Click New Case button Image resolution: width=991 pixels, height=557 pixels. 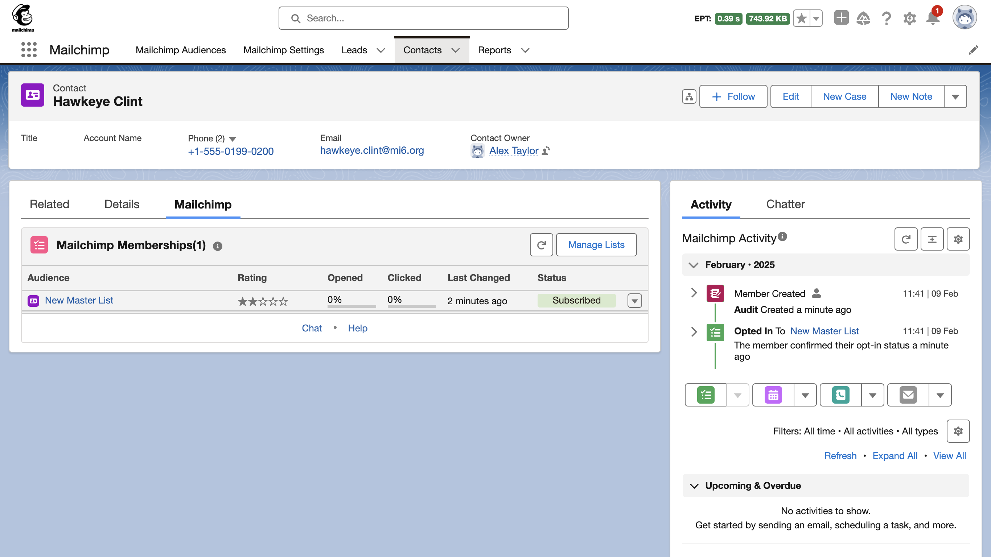pyautogui.click(x=844, y=96)
